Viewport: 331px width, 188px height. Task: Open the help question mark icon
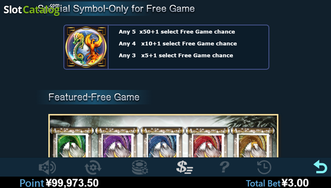[224, 167]
